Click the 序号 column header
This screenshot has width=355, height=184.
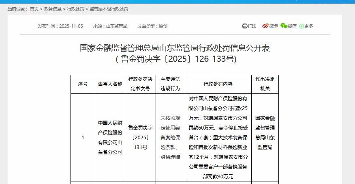pyautogui.click(x=83, y=84)
